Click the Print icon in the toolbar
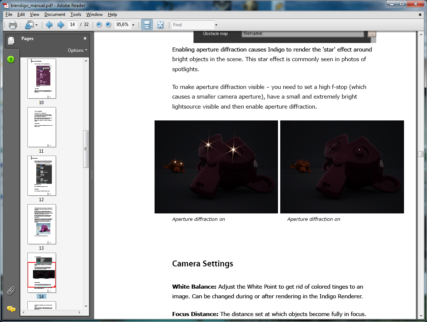 [x=13, y=25]
